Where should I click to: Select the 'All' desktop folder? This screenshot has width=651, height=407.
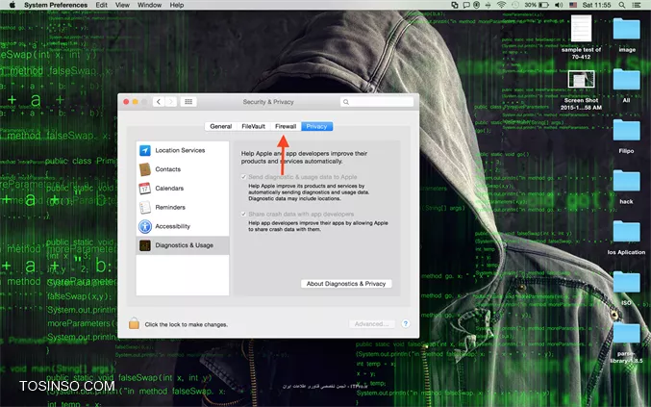627,79
